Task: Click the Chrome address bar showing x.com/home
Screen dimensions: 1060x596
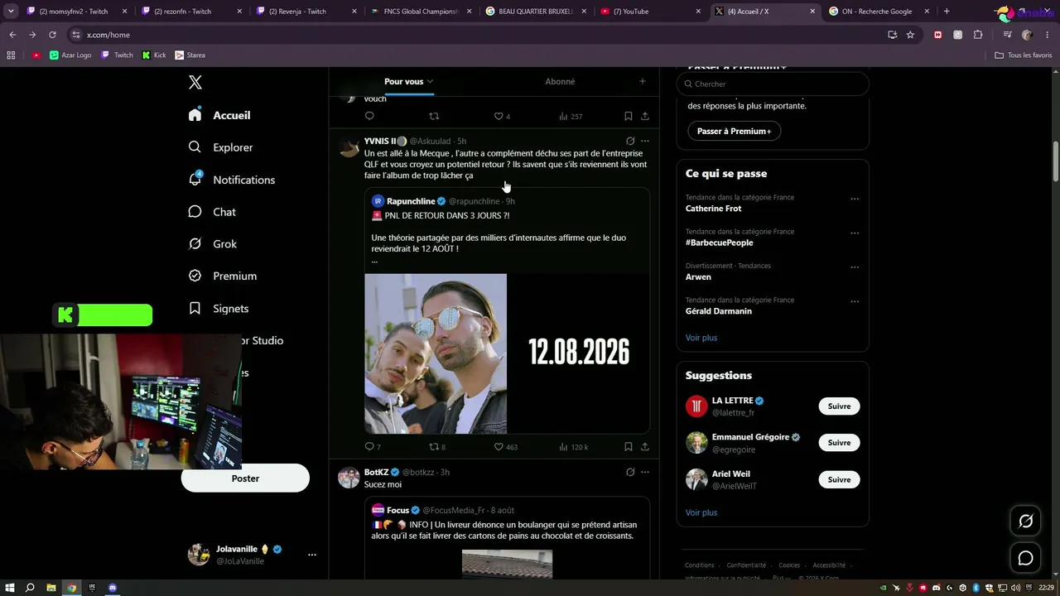Action: pyautogui.click(x=476, y=35)
